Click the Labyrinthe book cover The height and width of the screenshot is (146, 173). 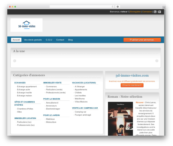[120, 119]
